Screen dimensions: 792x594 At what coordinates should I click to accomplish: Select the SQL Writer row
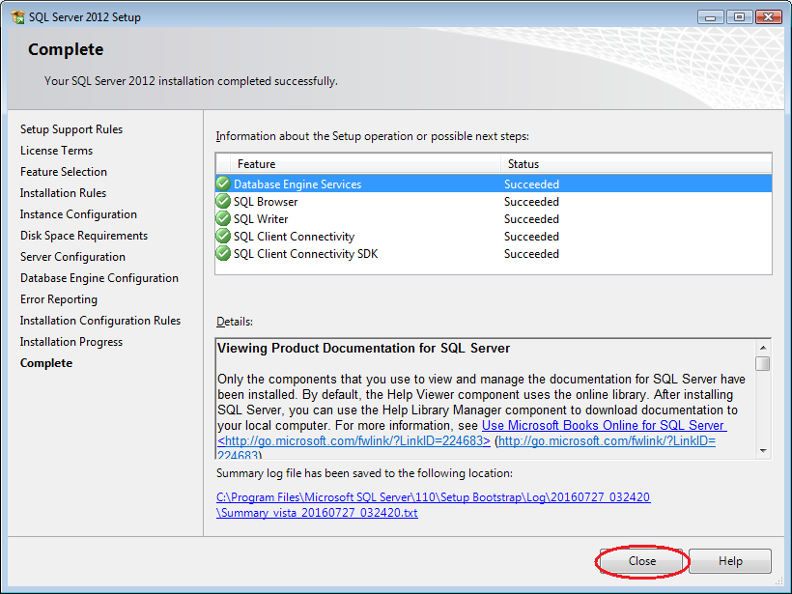494,218
